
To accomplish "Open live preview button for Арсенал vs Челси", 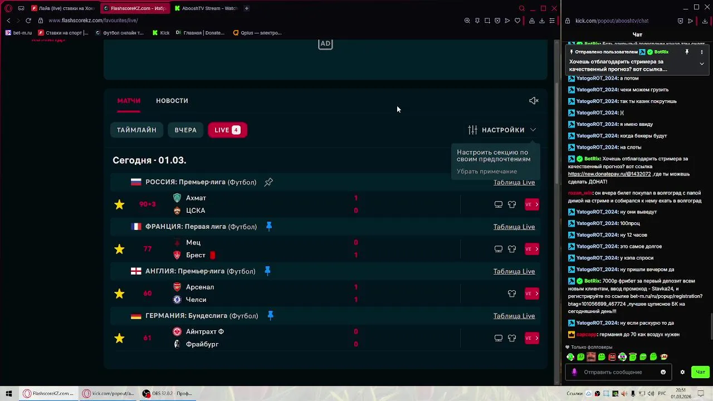I will click(532, 294).
